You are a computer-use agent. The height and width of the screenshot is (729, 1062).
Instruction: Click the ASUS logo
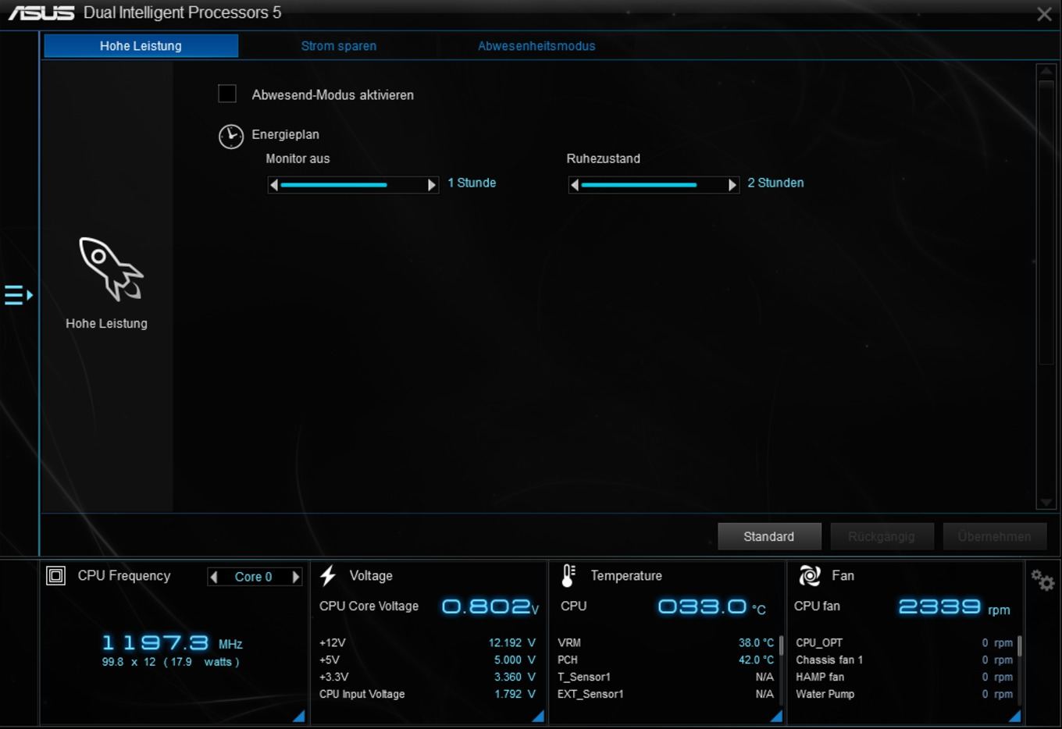tap(41, 13)
